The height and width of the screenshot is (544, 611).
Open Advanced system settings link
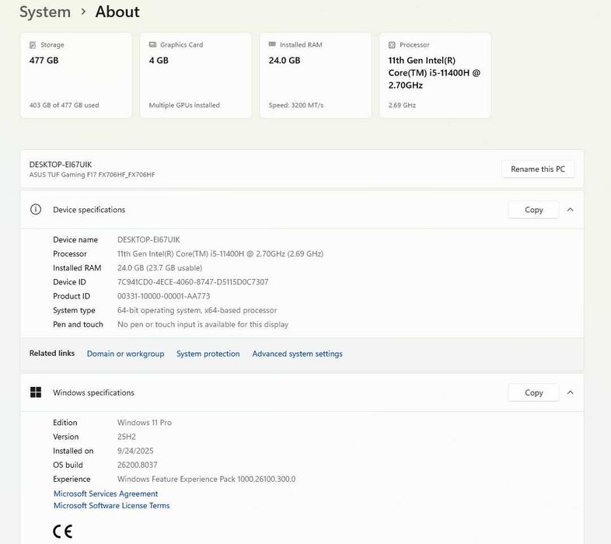coord(297,354)
